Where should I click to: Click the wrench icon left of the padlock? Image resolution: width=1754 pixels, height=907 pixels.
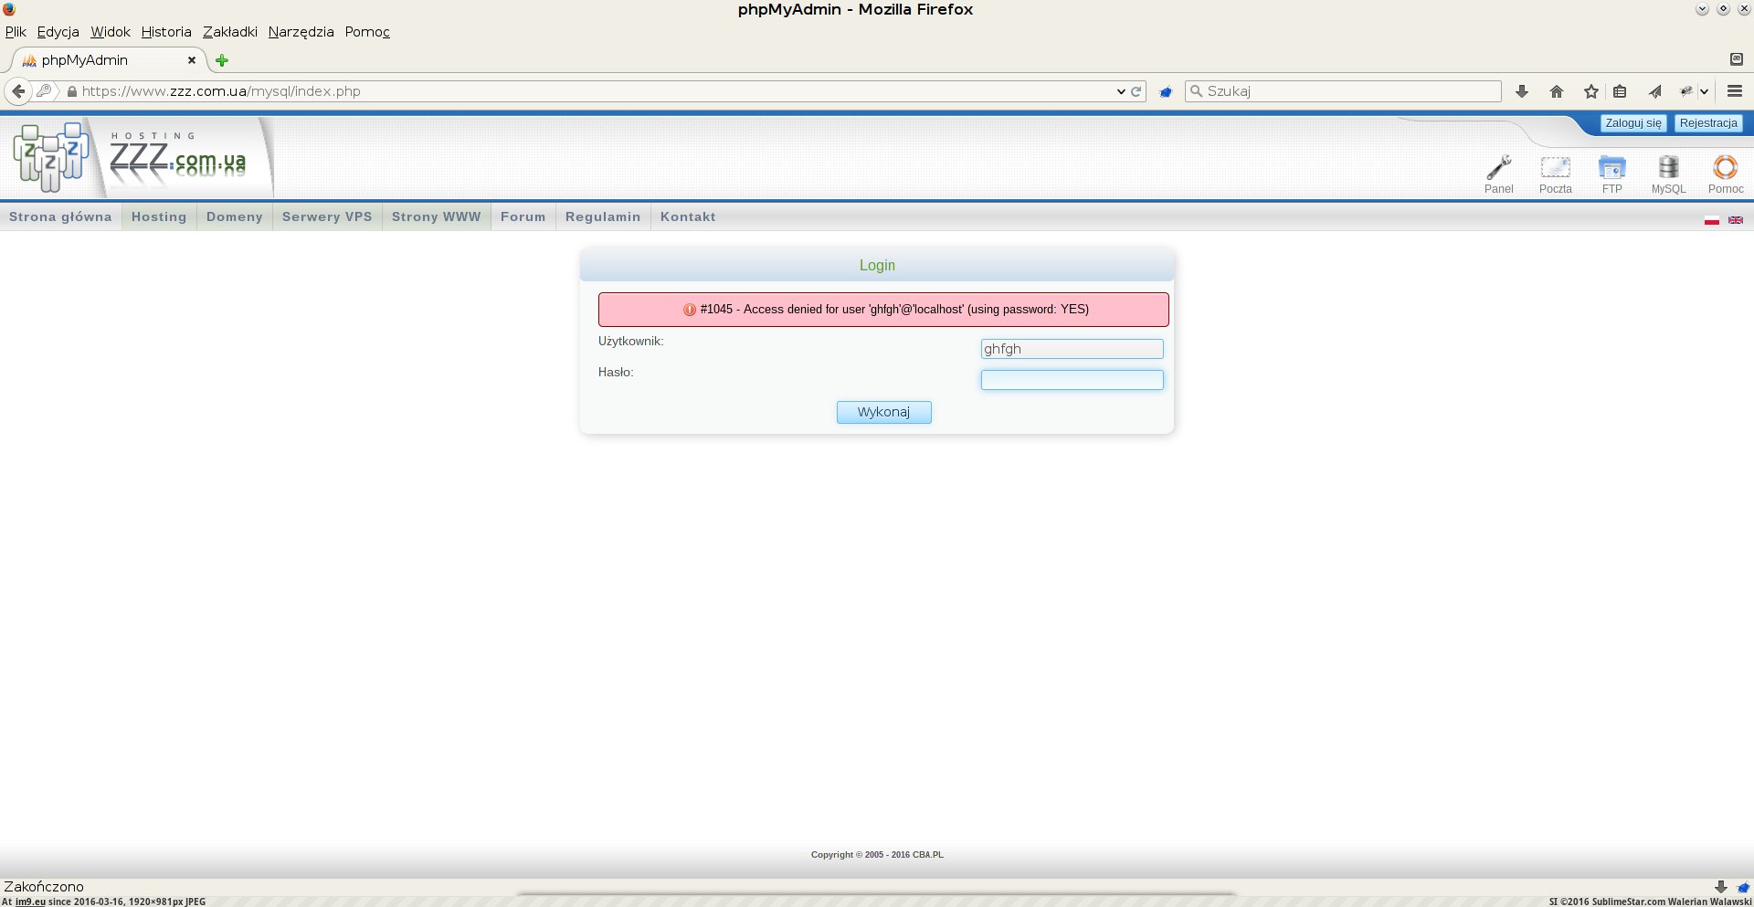pos(44,91)
